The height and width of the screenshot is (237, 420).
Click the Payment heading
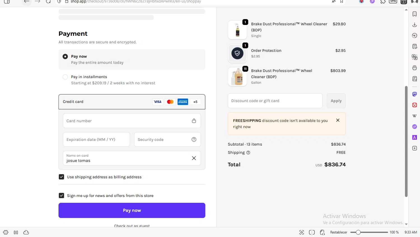tap(73, 34)
